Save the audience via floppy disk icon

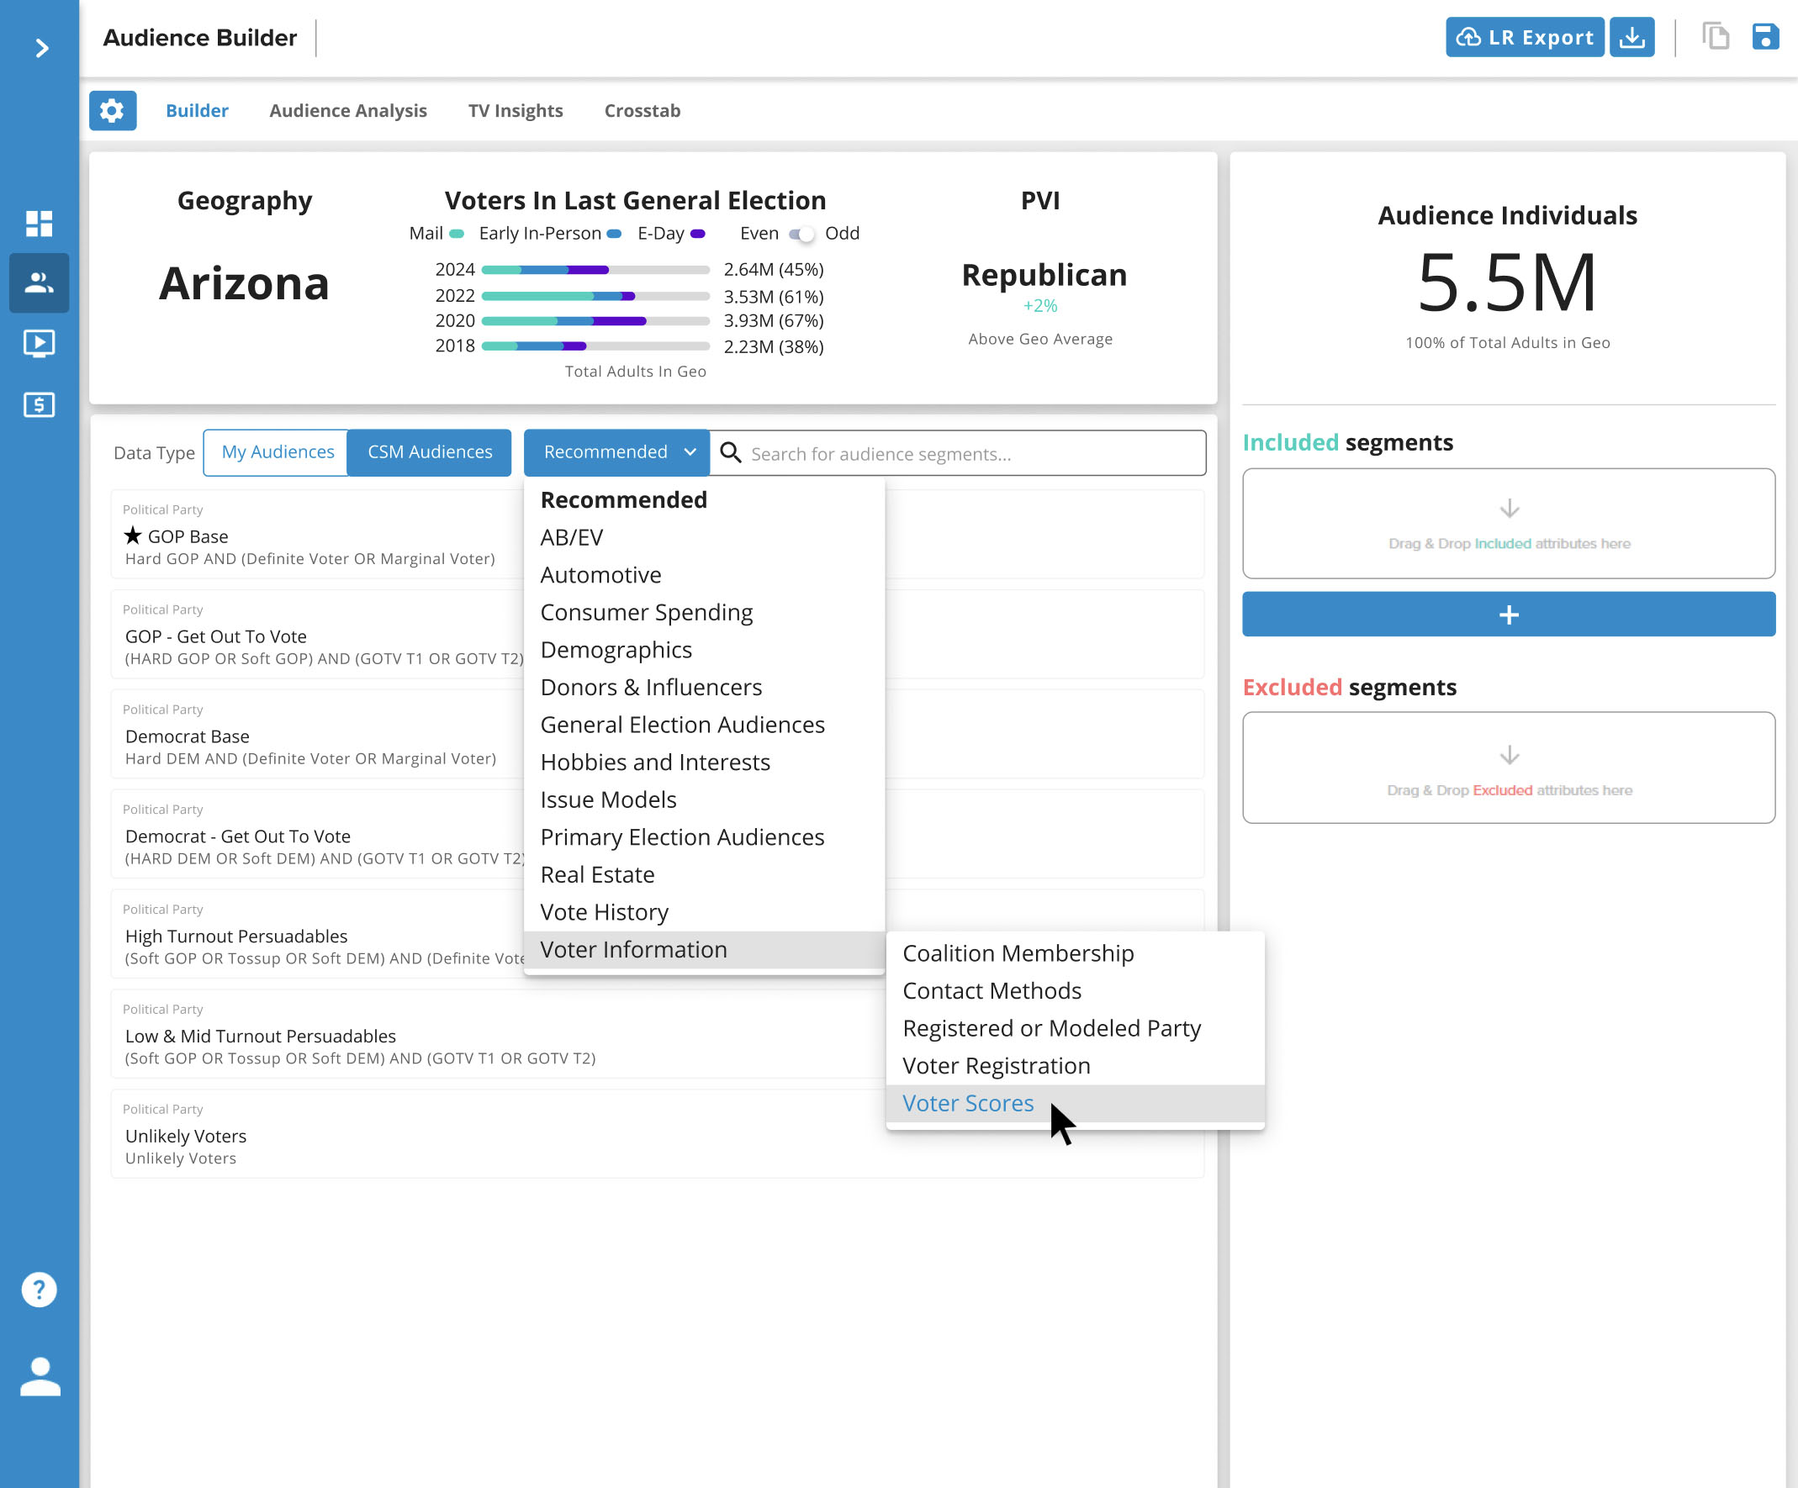1765,36
